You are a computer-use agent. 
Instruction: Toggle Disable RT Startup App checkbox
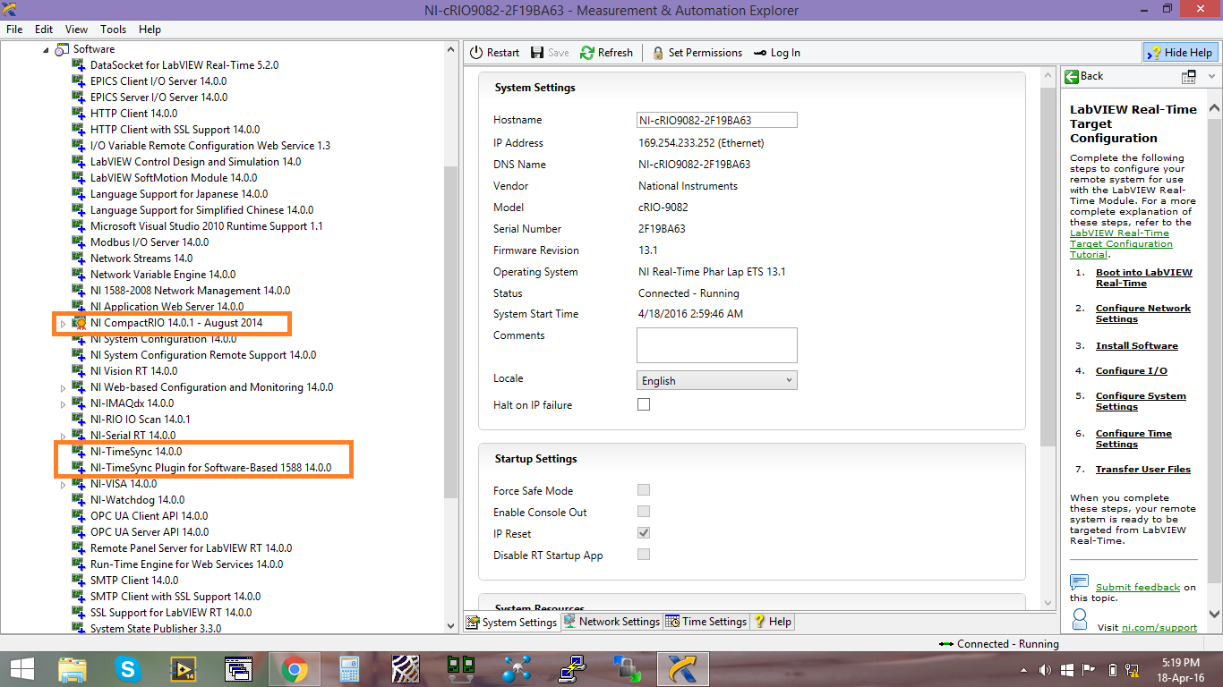point(644,555)
